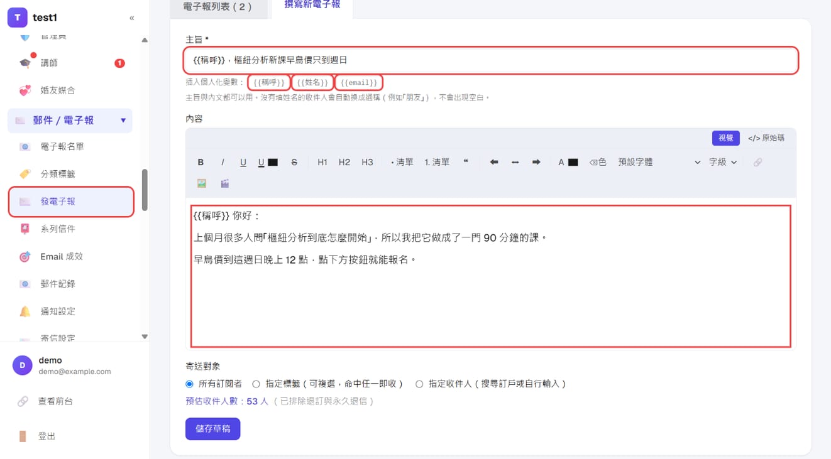Switch to 電子報列表 (2) tab
Image resolution: width=831 pixels, height=459 pixels.
[x=217, y=7]
